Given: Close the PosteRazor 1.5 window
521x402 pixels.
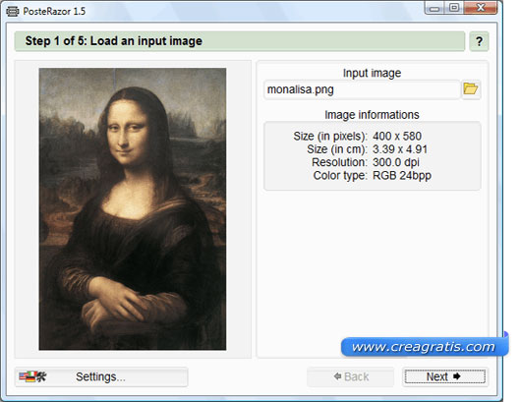Looking at the screenshot, I should (x=481, y=8).
